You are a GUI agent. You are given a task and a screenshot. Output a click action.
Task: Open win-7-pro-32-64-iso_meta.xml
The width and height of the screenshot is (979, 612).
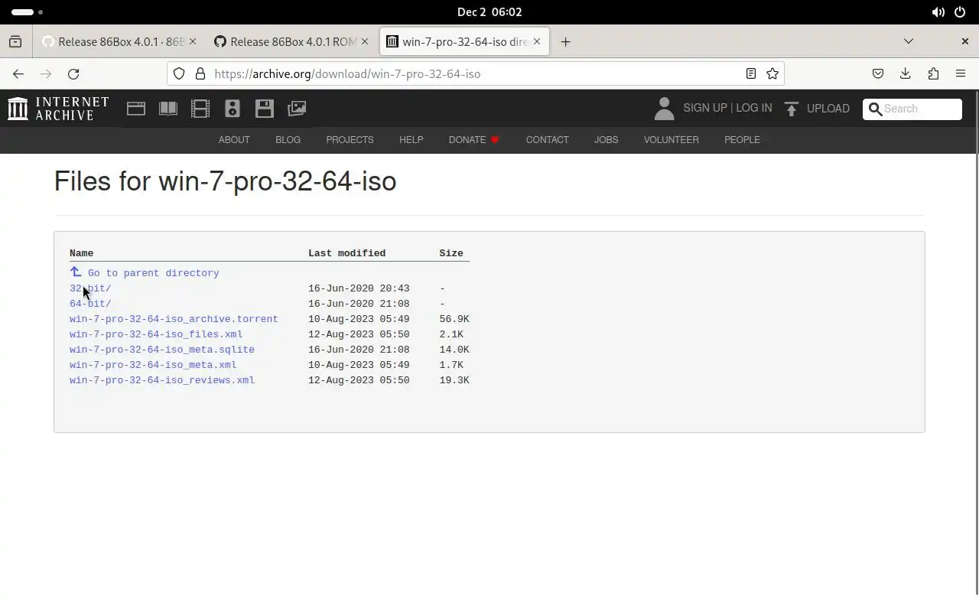coord(153,365)
